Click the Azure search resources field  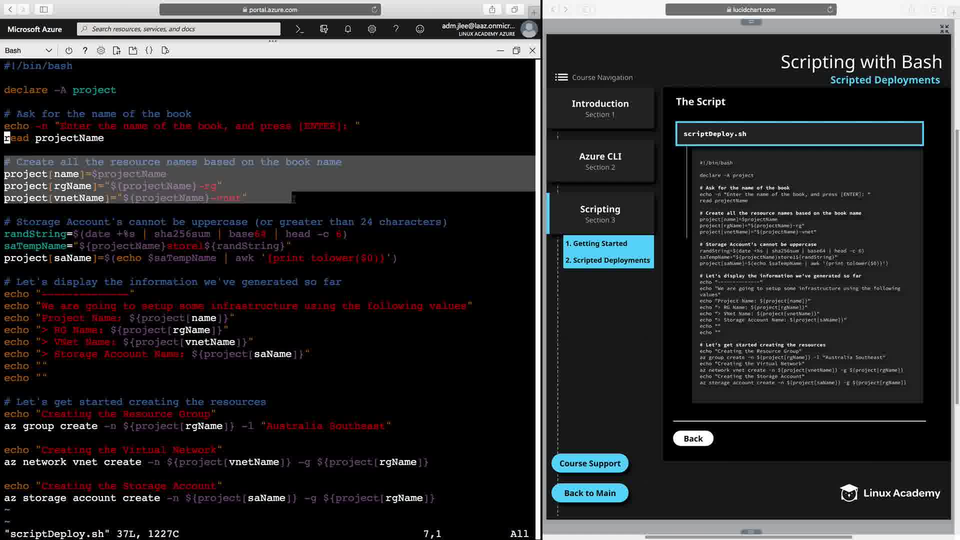[180, 29]
